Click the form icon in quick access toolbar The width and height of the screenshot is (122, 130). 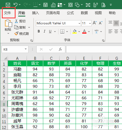pos(45,5)
